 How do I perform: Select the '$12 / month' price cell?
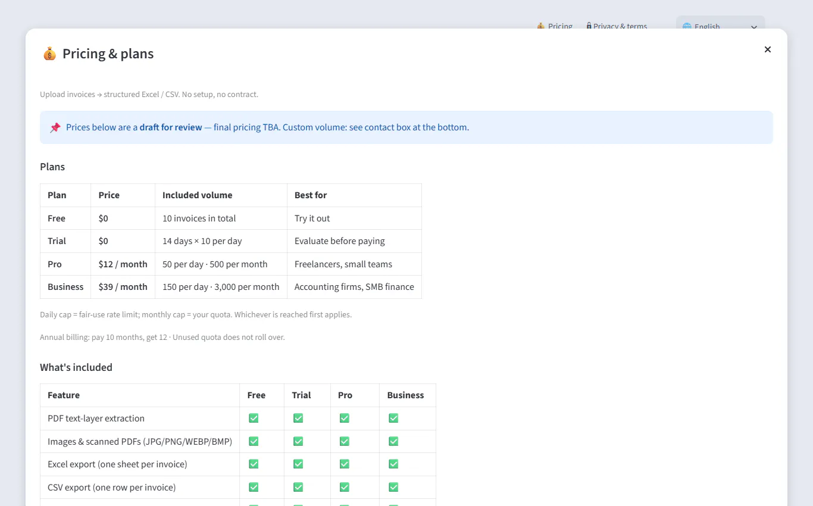coord(123,264)
